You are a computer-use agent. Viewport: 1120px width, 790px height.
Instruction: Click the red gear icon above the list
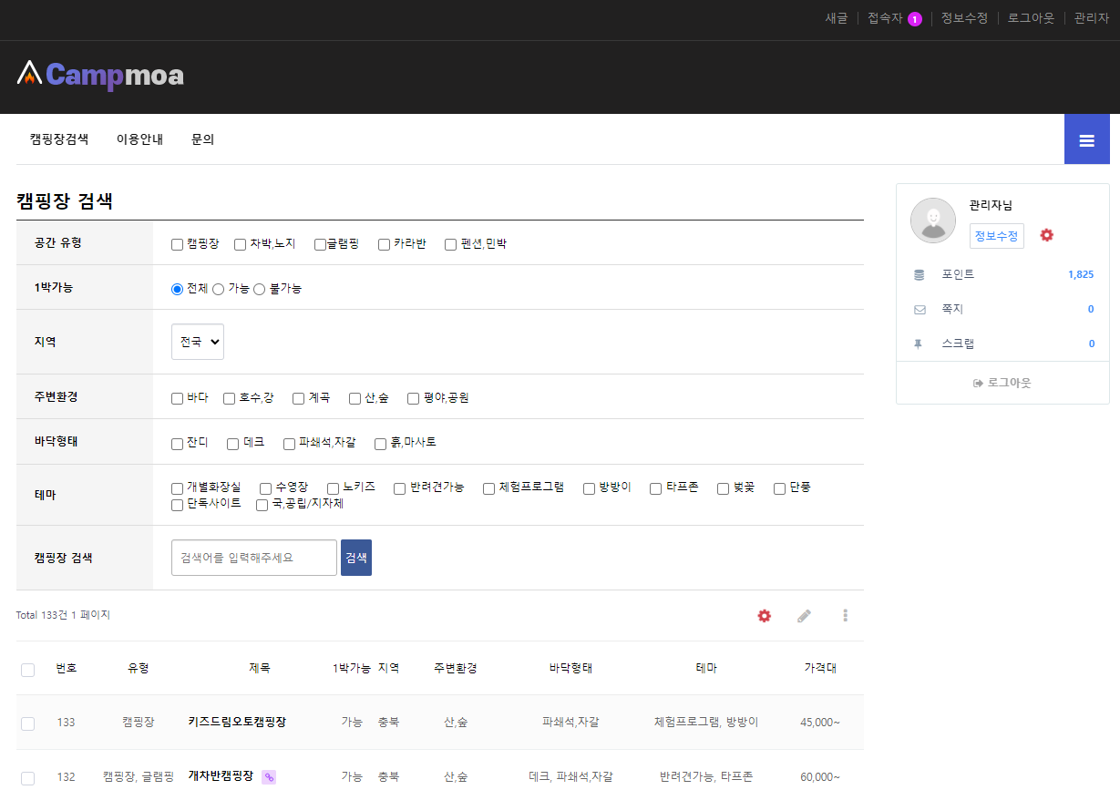[764, 616]
